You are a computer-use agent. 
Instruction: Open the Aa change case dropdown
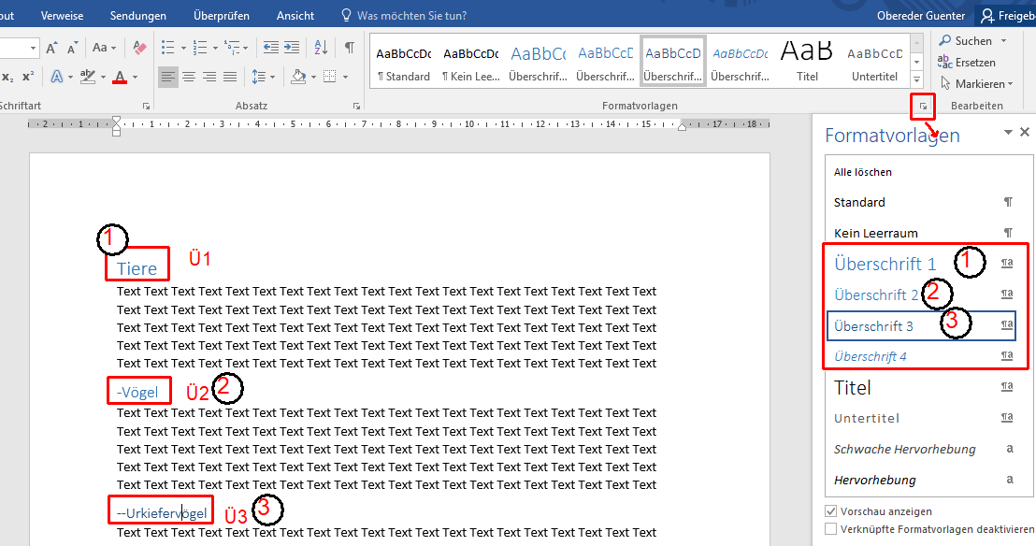click(104, 48)
